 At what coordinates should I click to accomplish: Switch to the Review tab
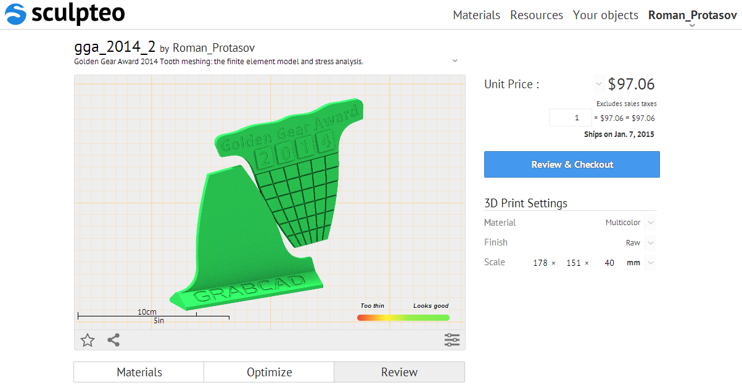click(399, 372)
